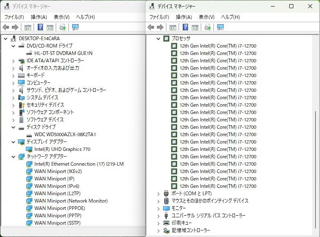The width and height of the screenshot is (320, 237).
Task: Open ファイル(F) menu in left window
Action: pyautogui.click(x=14, y=17)
